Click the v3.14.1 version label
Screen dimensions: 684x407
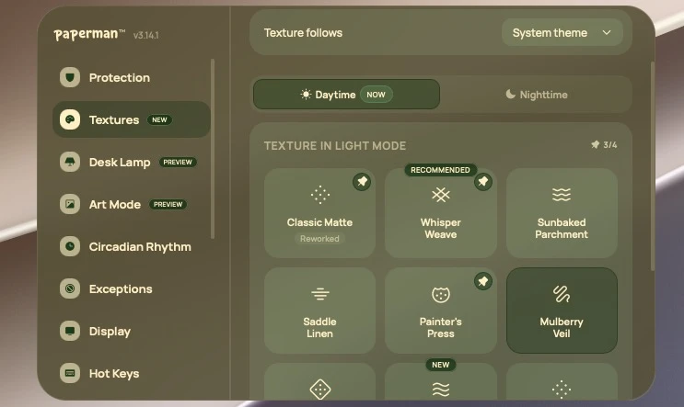(x=146, y=35)
